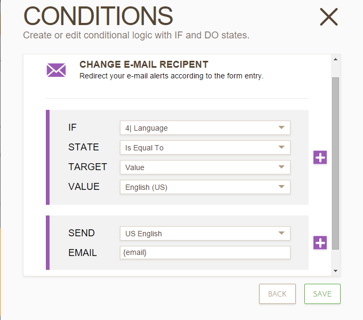Click the scrollbar down arrow
The image size is (363, 320).
pos(335,271)
